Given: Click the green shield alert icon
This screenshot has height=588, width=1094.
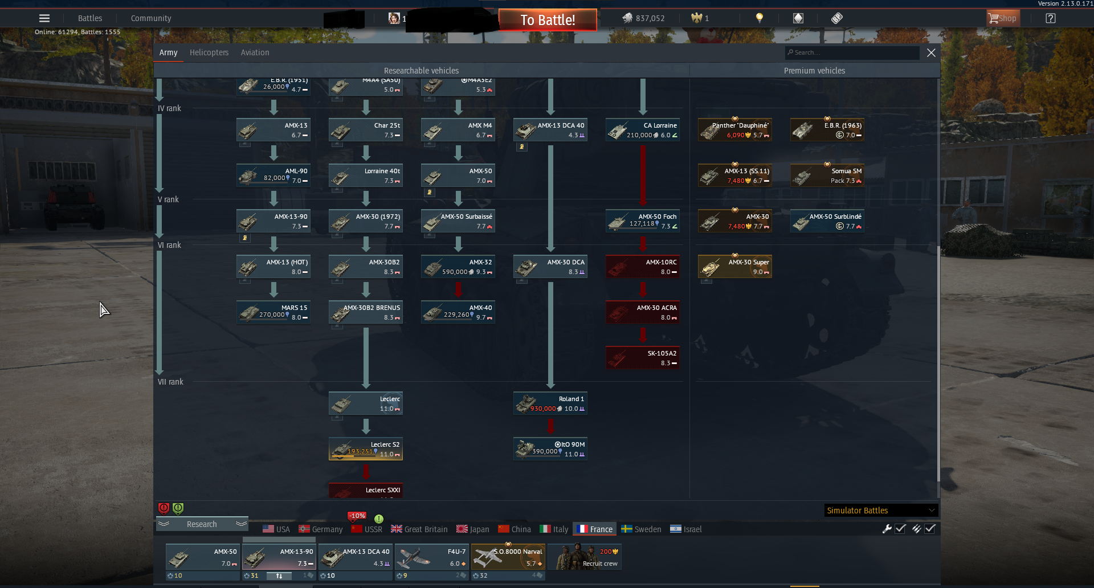Looking at the screenshot, I should tap(178, 508).
